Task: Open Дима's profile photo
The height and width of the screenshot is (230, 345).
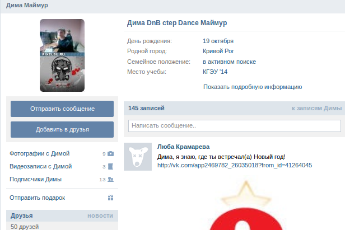Action: pyautogui.click(x=62, y=55)
